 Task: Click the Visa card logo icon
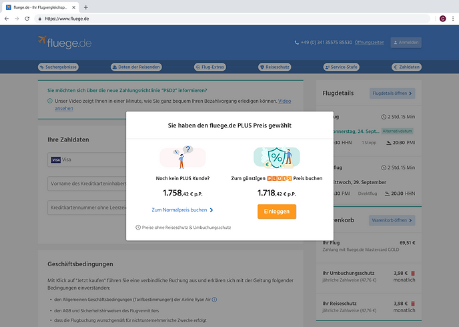click(55, 160)
